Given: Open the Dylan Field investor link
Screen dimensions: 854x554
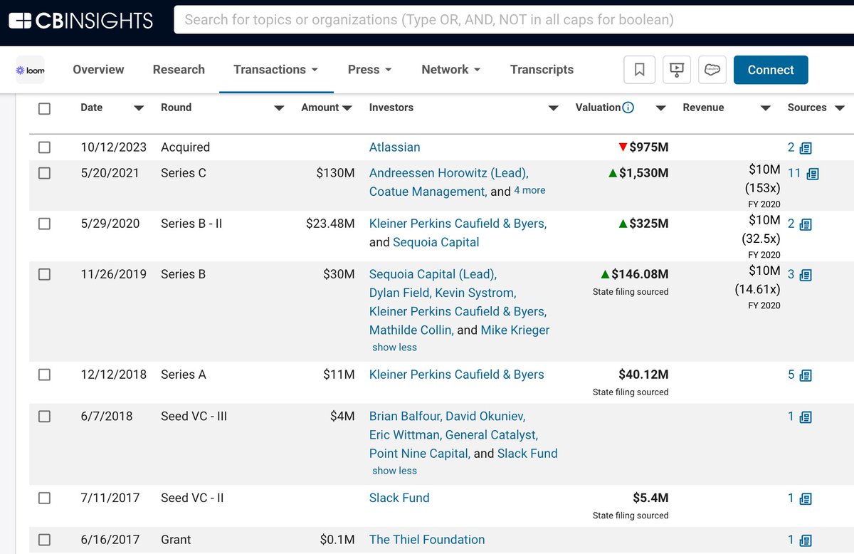Looking at the screenshot, I should click(400, 293).
